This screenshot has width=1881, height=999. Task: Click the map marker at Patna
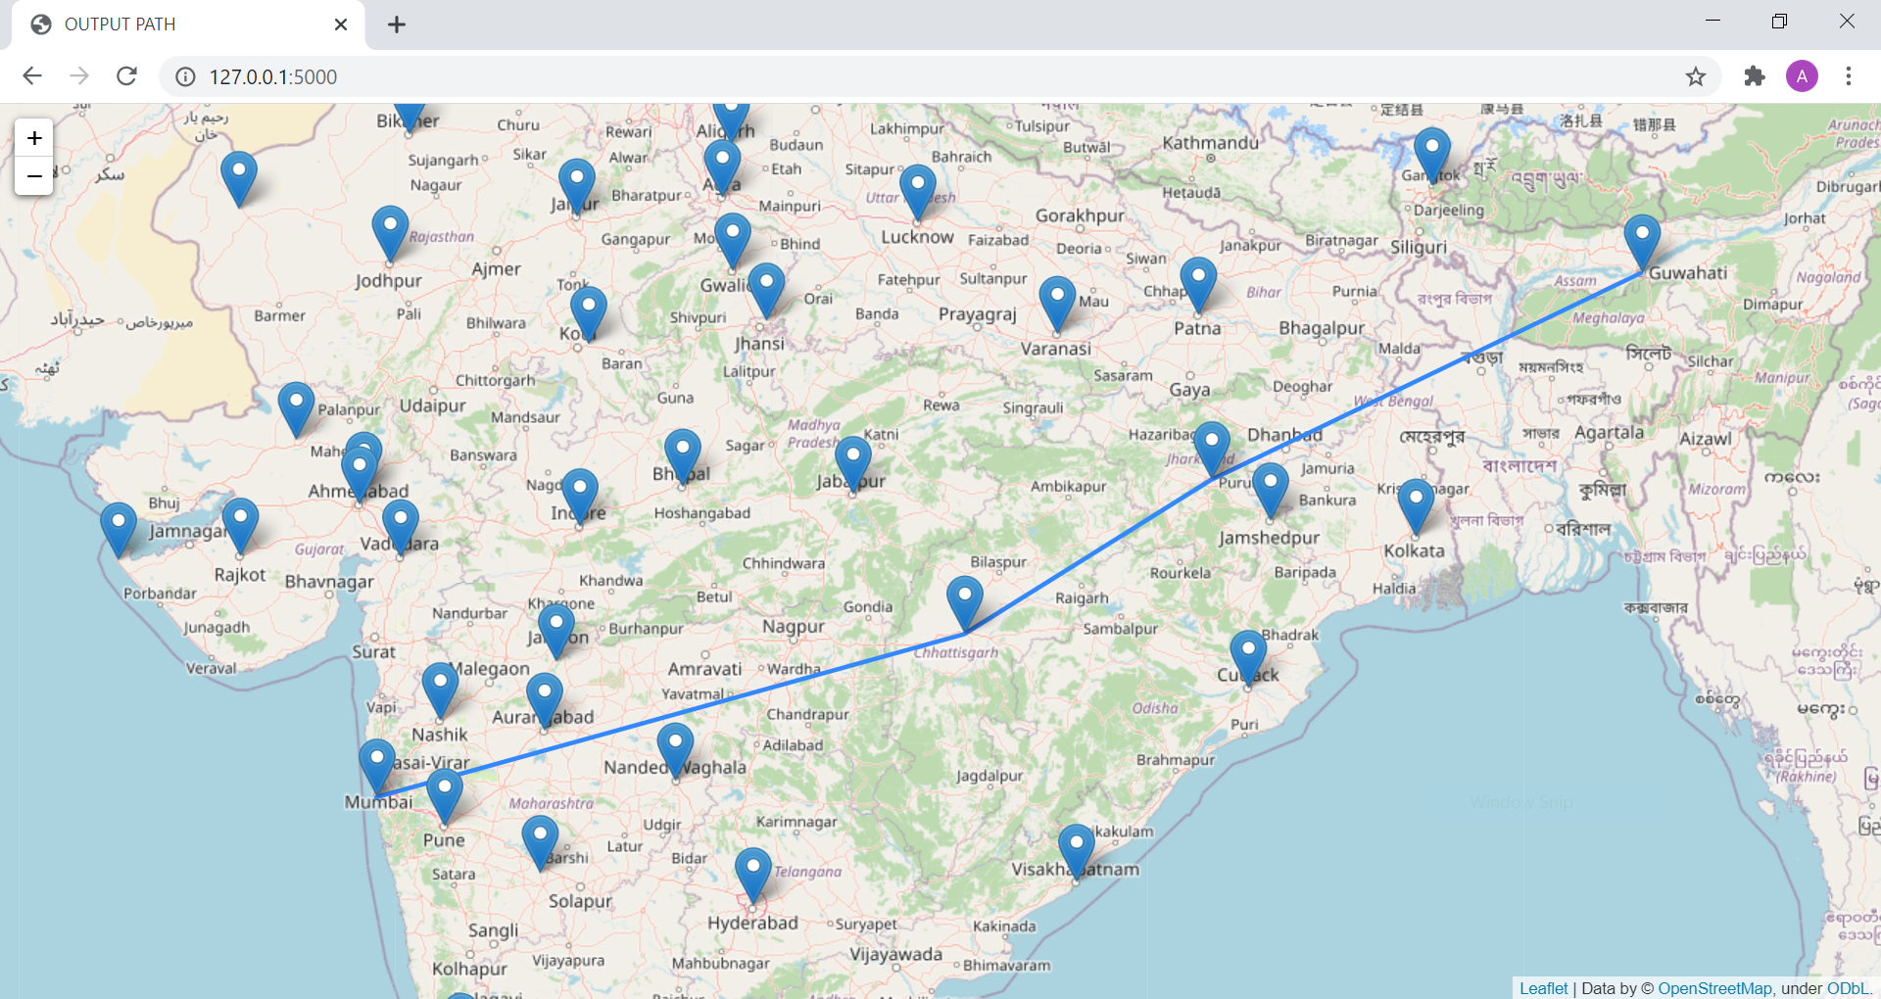tap(1198, 286)
